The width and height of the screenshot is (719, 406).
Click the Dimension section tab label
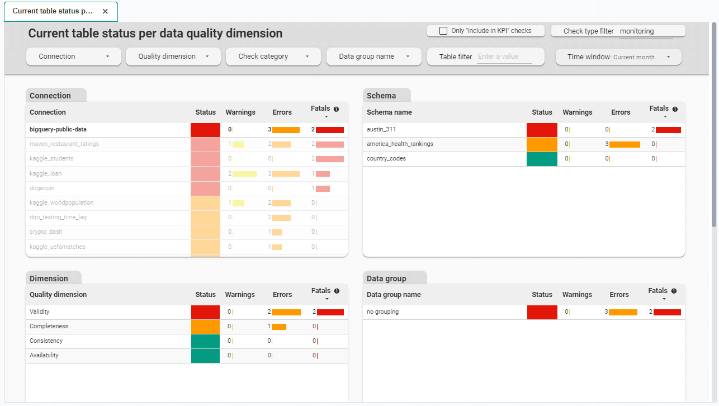(54, 278)
